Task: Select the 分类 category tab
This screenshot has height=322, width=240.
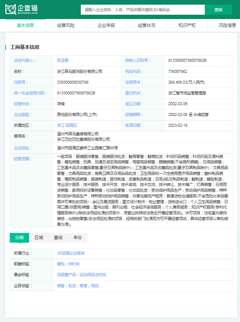Action: [x=19, y=238]
